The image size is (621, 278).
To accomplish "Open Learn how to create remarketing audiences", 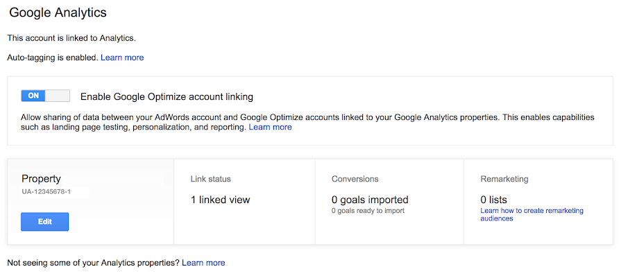I will pos(532,214).
